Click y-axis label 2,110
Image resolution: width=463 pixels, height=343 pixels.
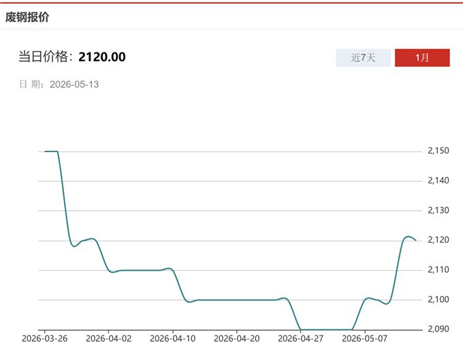[438, 269]
